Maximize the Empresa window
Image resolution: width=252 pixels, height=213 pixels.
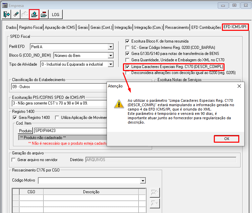coord(234,5)
